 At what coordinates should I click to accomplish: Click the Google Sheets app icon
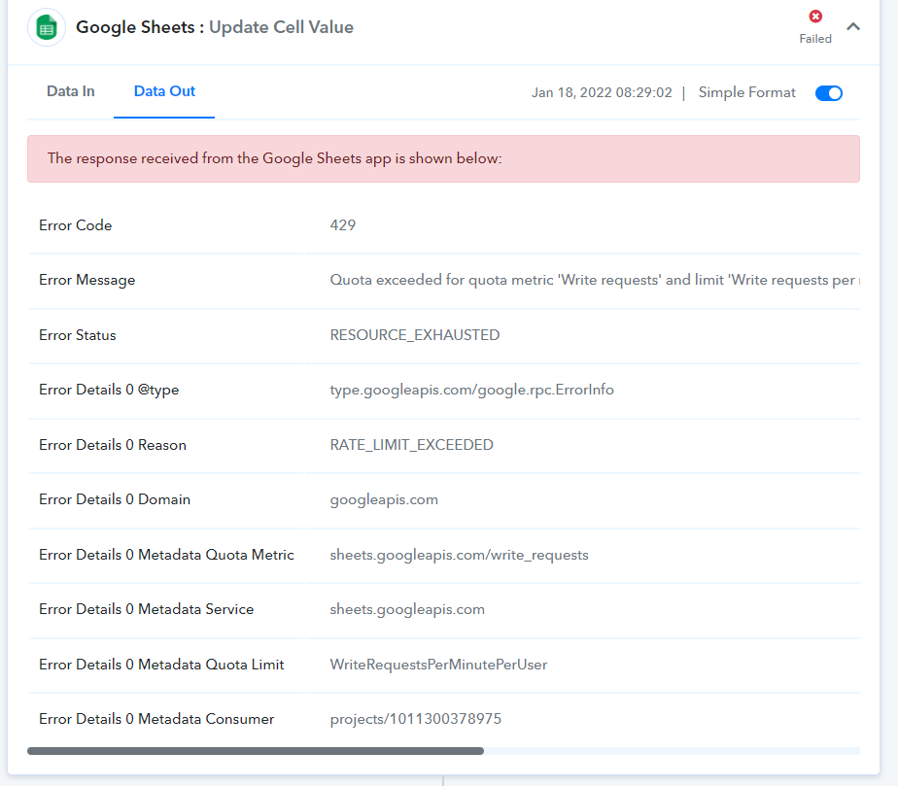(x=47, y=27)
